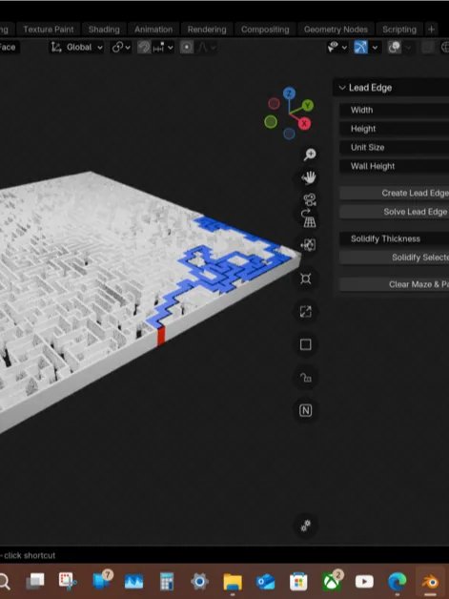Click the Zoom view magnifier icon
Image resolution: width=449 pixels, height=599 pixels.
coord(309,155)
